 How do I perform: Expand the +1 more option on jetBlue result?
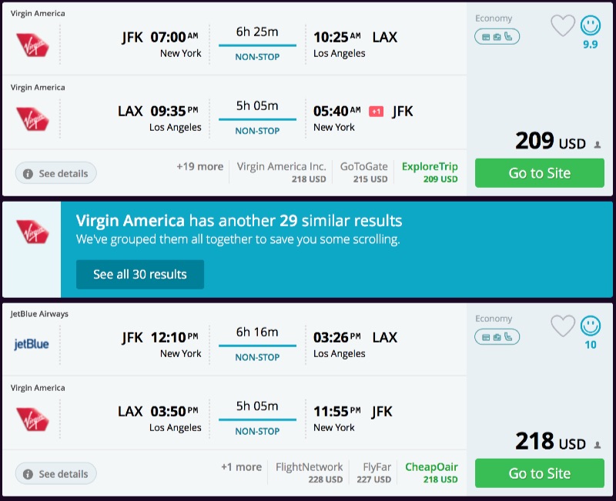tap(240, 466)
